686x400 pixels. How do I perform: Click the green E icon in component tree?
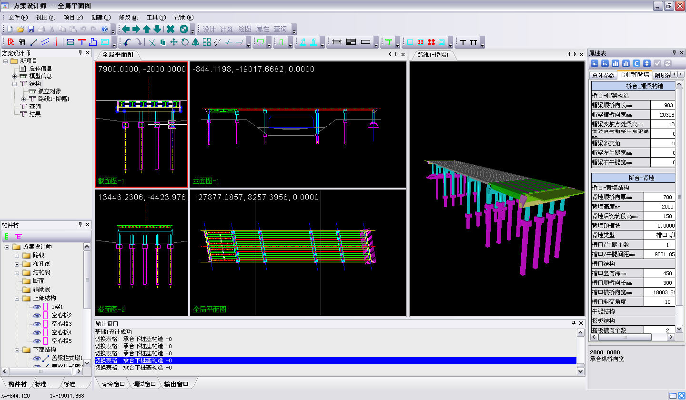point(7,236)
